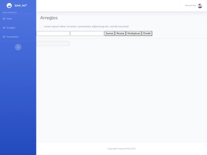Click the icon beside Arreglos menu item
This screenshot has height=155, width=207.
click(x=4, y=28)
